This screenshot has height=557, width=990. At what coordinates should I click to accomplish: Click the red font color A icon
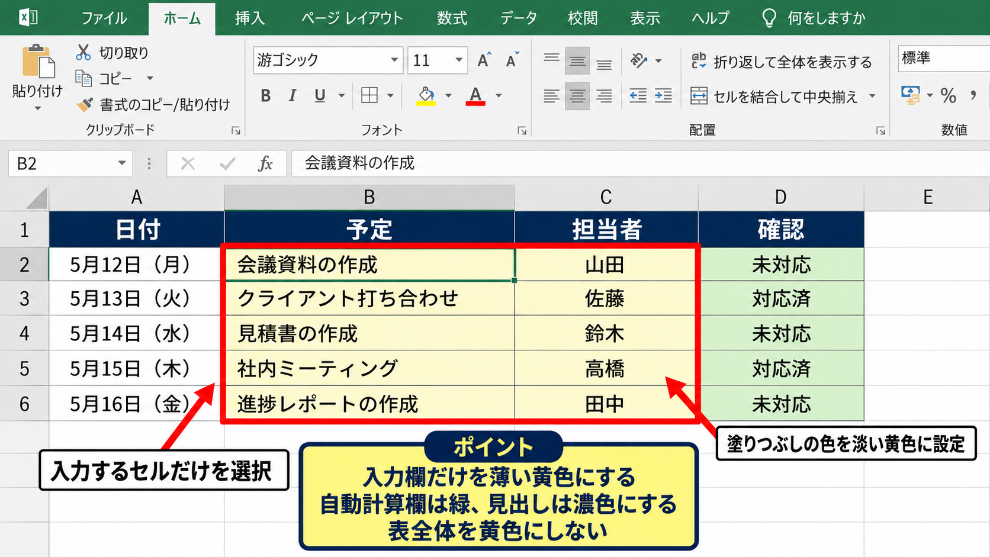[475, 96]
